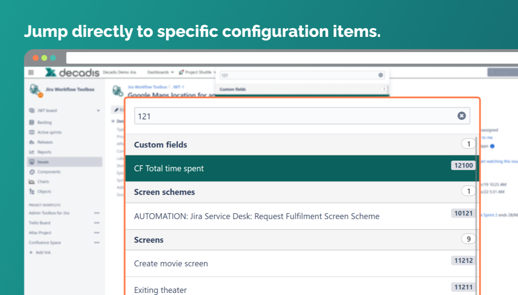Click Add link under project shortcuts

click(x=43, y=252)
